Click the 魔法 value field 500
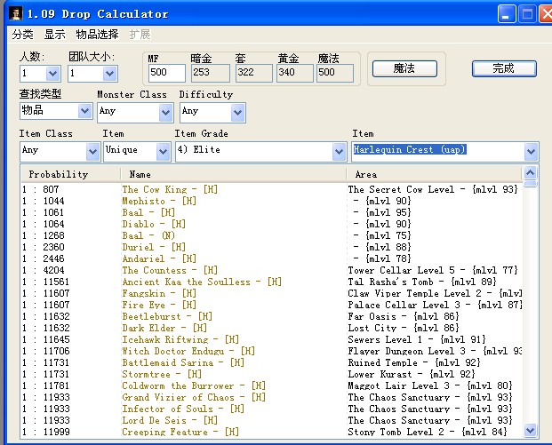This screenshot has height=445, width=552. [x=335, y=73]
